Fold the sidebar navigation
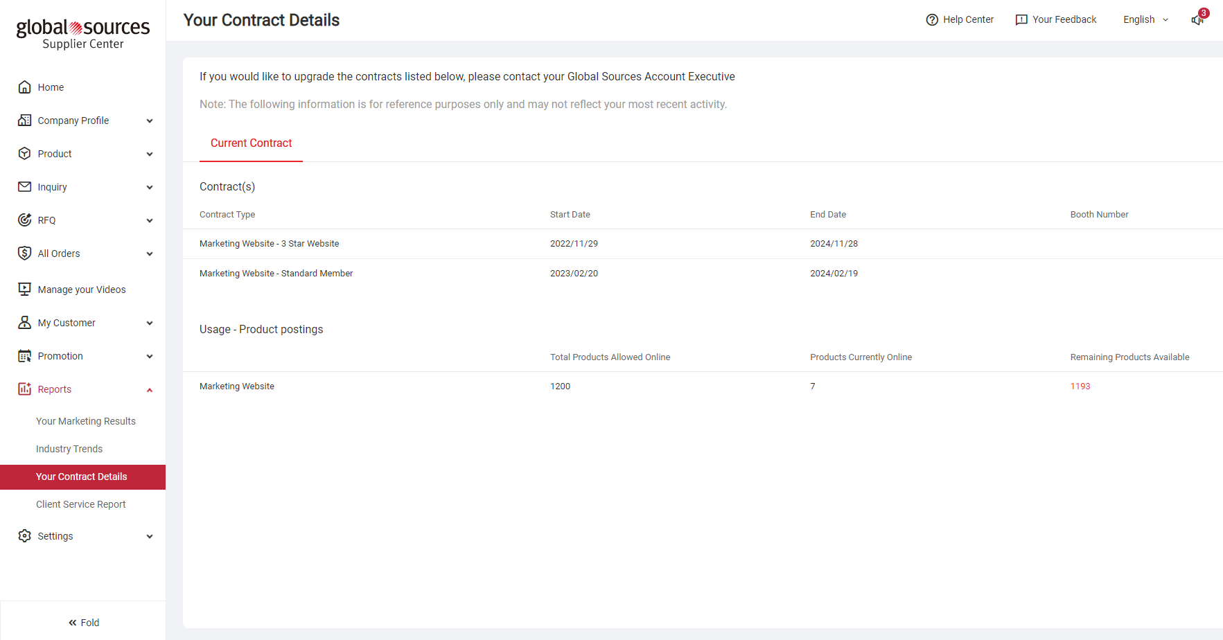 pyautogui.click(x=83, y=623)
